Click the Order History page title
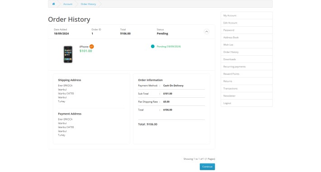This screenshot has width=321, height=172. coord(69,19)
